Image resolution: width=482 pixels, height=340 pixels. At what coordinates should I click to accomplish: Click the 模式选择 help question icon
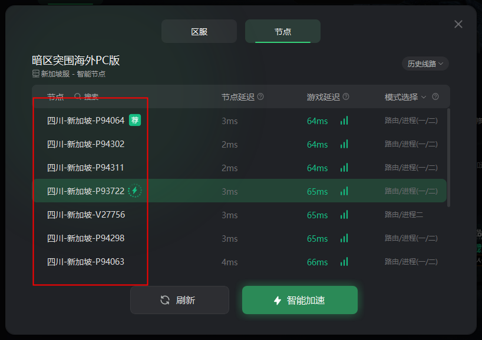[435, 97]
